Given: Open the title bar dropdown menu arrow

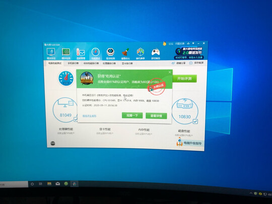Looking at the screenshot, I should pyautogui.click(x=193, y=43).
